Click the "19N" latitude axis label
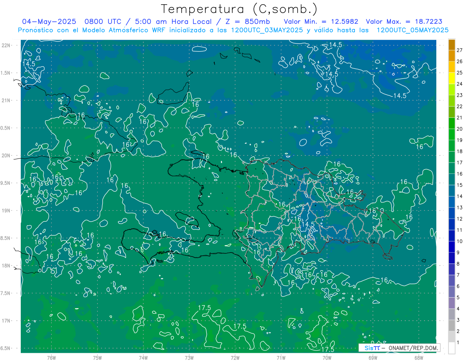The image size is (470, 363). point(5,210)
